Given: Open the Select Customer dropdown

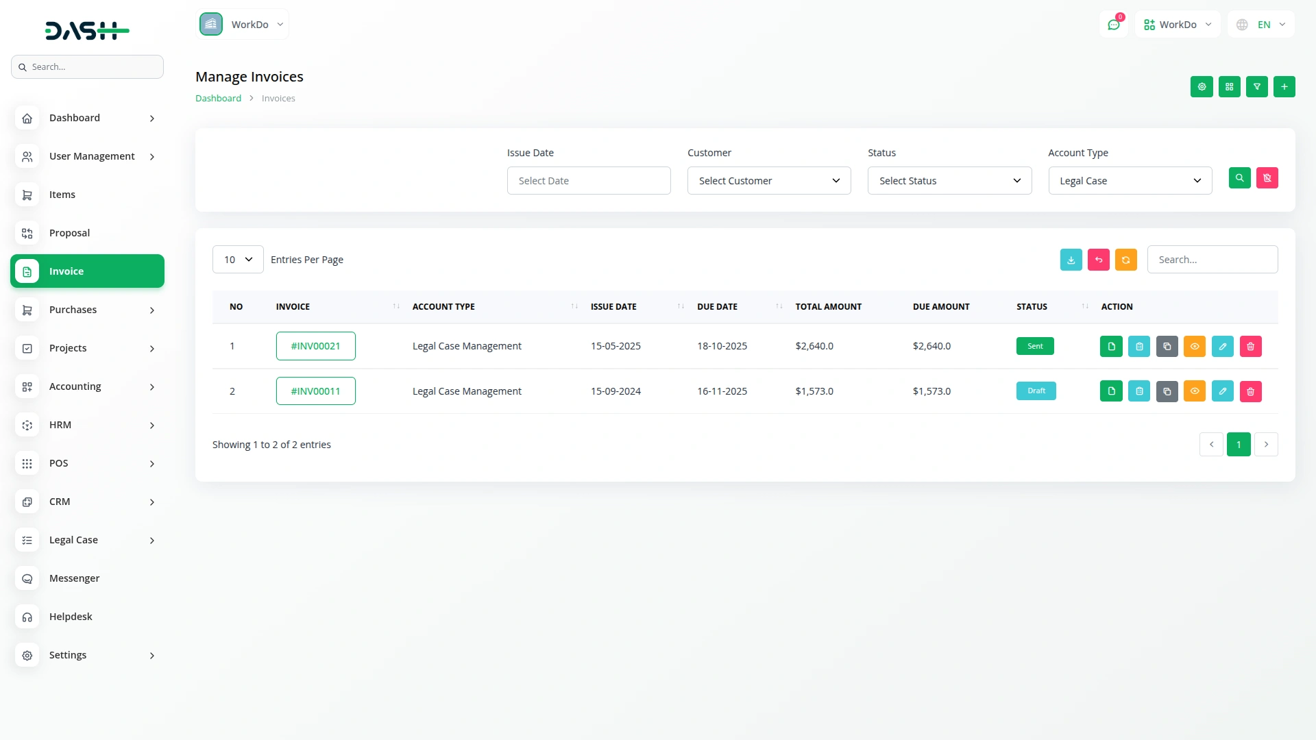Looking at the screenshot, I should [768, 180].
